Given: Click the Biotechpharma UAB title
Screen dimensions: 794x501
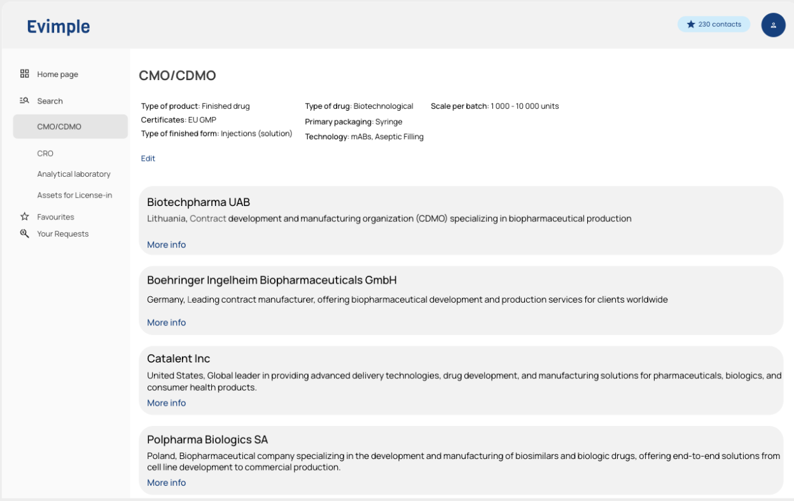Looking at the screenshot, I should click(198, 202).
